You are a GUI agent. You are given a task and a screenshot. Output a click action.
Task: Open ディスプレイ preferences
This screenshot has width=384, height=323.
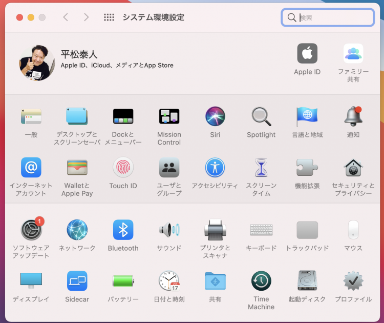[x=31, y=280]
